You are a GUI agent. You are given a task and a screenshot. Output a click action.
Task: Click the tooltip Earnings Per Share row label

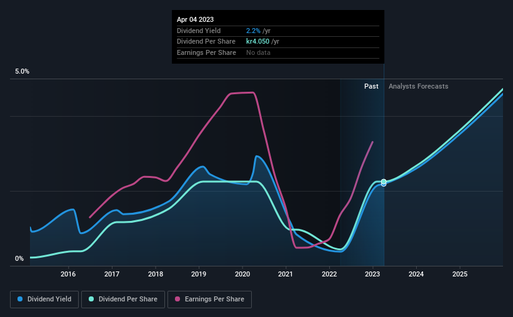[x=206, y=52]
